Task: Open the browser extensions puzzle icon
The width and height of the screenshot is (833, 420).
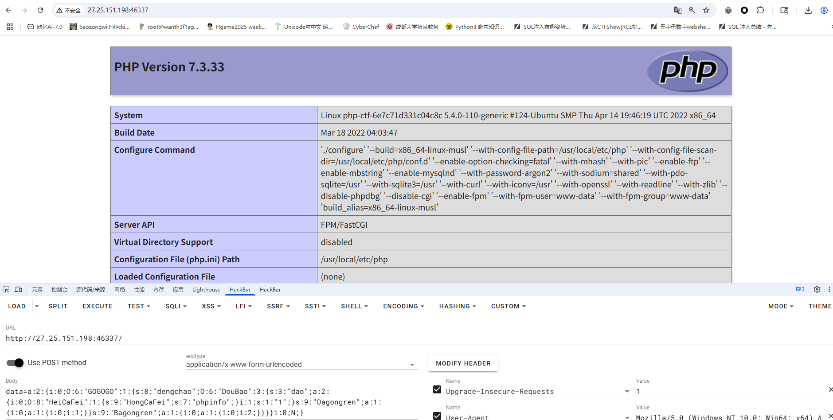Action: 761,10
